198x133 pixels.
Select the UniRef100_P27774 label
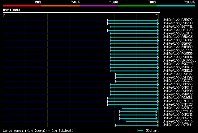coord(178,50)
